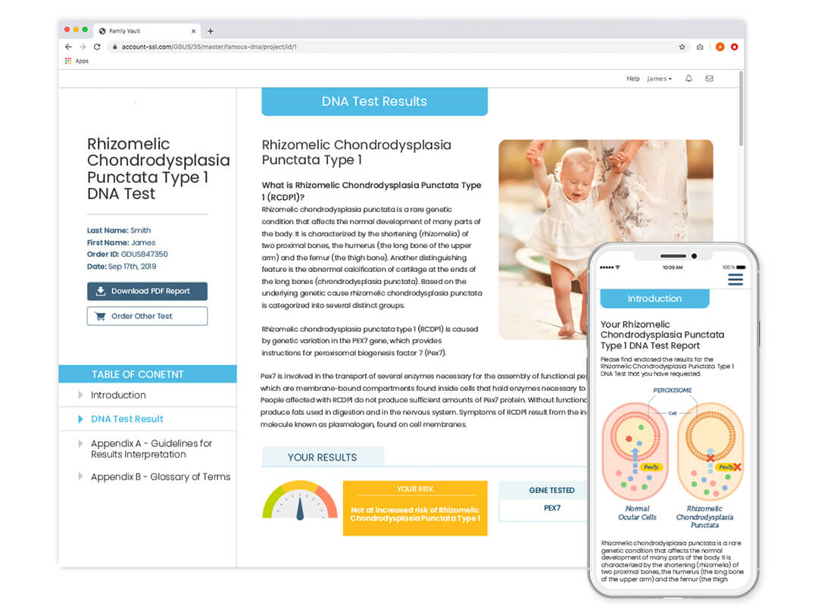Click the First Name: James text
Screen dimensions: 818x606
121,242
